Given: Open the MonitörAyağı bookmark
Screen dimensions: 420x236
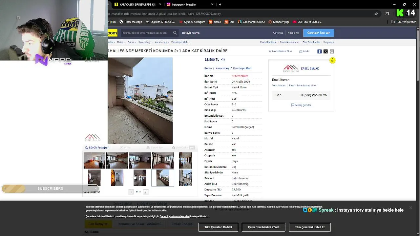Looking at the screenshot, I should click(279, 22).
